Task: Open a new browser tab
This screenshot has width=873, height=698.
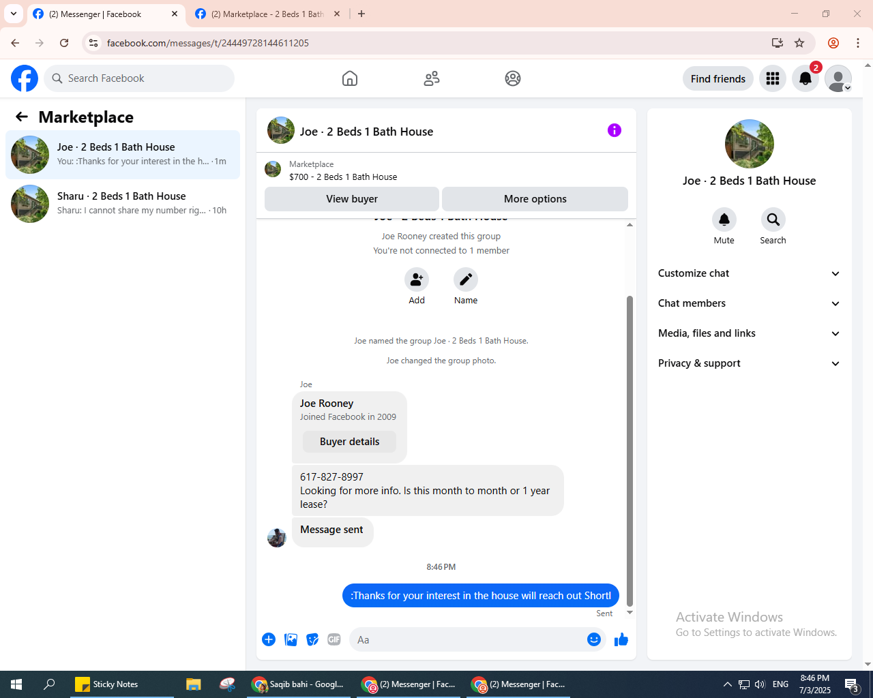Action: pyautogui.click(x=361, y=14)
